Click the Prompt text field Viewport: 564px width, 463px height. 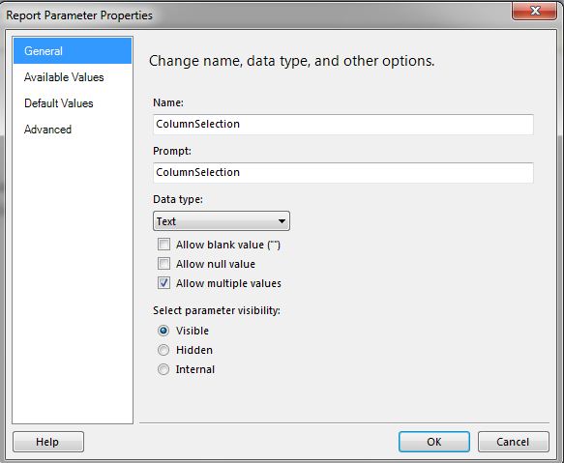click(x=343, y=173)
